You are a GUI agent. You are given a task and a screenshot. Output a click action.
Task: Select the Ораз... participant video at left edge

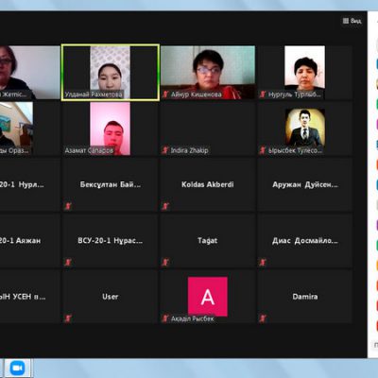pos(16,129)
